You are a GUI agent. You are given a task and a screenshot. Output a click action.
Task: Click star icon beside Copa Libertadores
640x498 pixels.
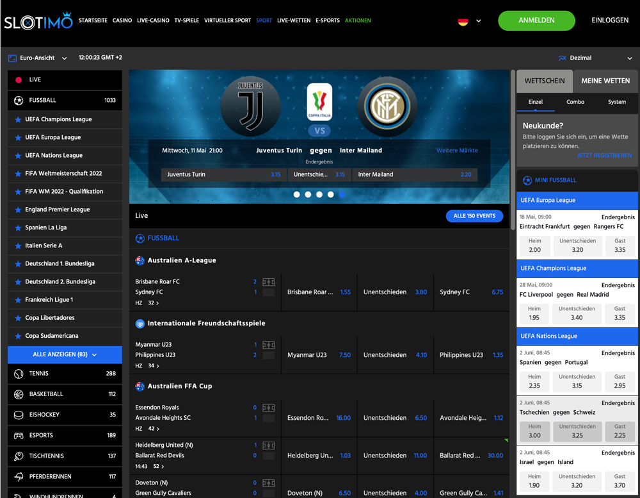18,318
